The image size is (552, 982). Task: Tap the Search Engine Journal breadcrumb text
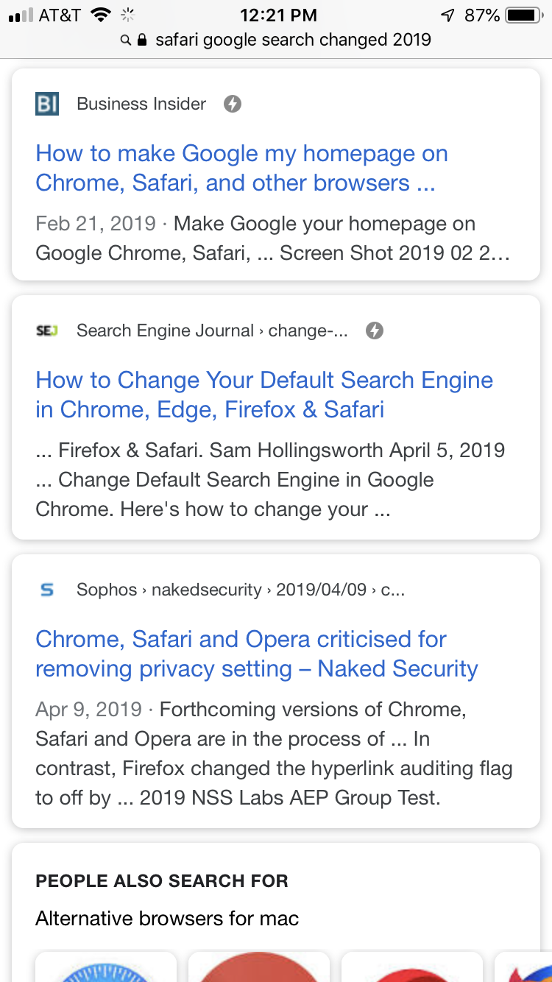[x=212, y=331]
